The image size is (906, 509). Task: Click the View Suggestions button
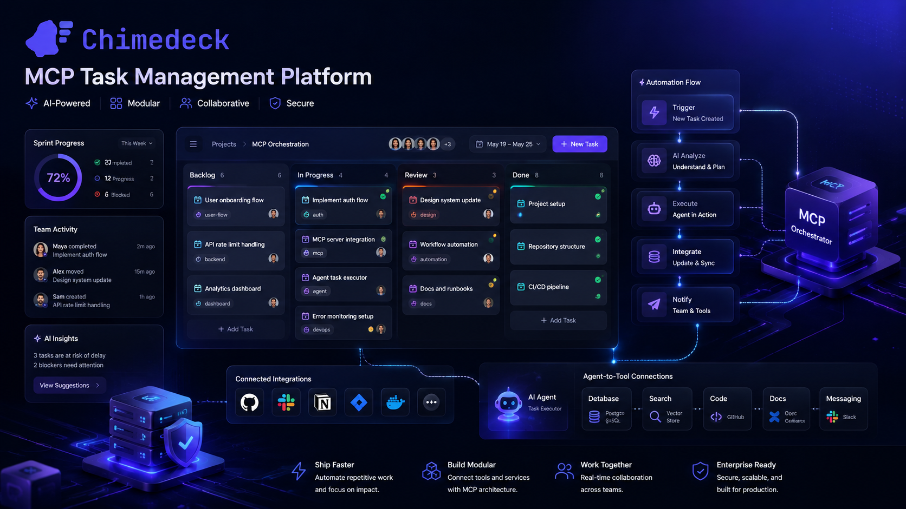tap(70, 386)
